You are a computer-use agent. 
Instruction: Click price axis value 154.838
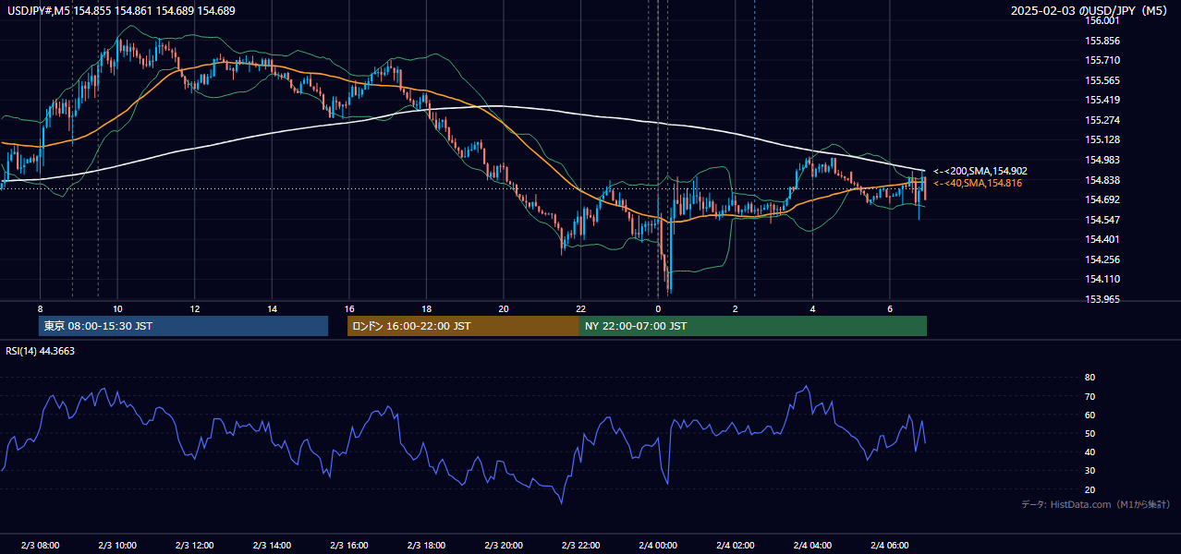1102,180
